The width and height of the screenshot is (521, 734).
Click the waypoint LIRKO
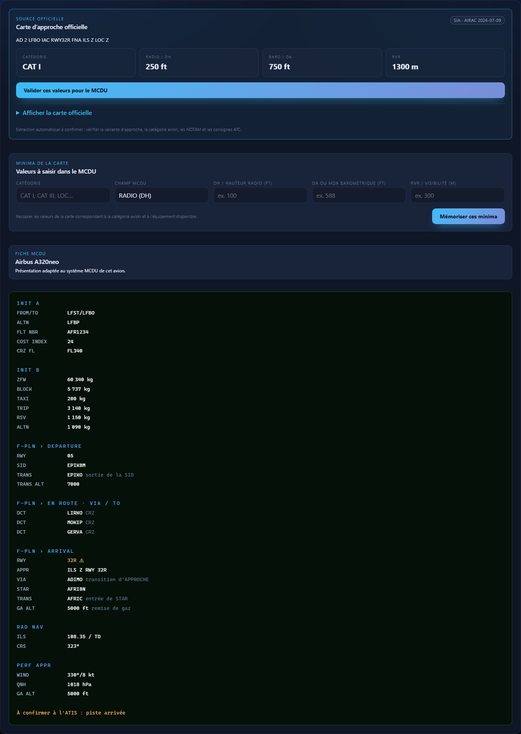75,513
